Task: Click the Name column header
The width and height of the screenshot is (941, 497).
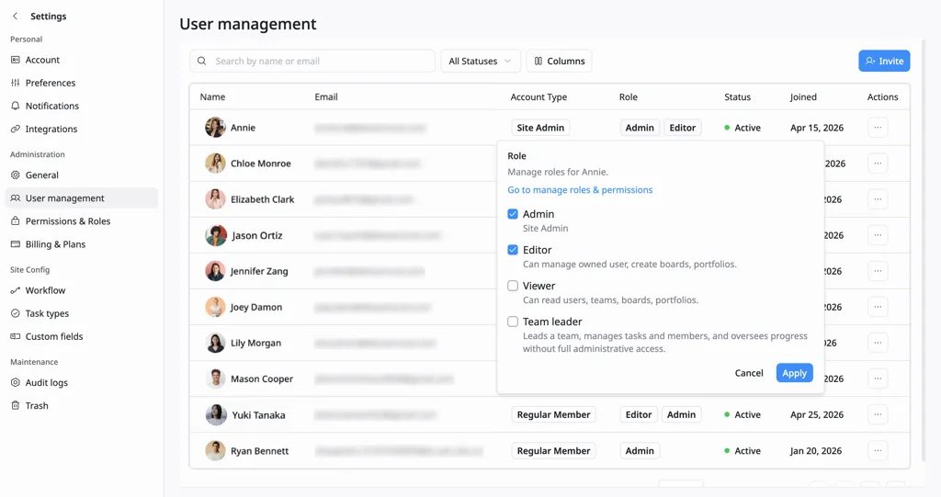Action: click(x=212, y=96)
